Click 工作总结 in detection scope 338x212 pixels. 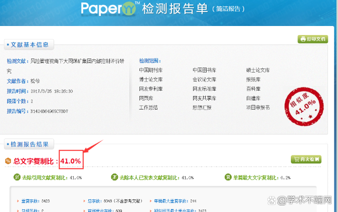click(x=148, y=107)
